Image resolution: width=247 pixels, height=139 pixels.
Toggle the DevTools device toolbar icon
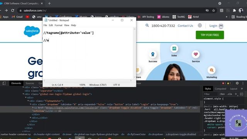[x=4, y=83]
